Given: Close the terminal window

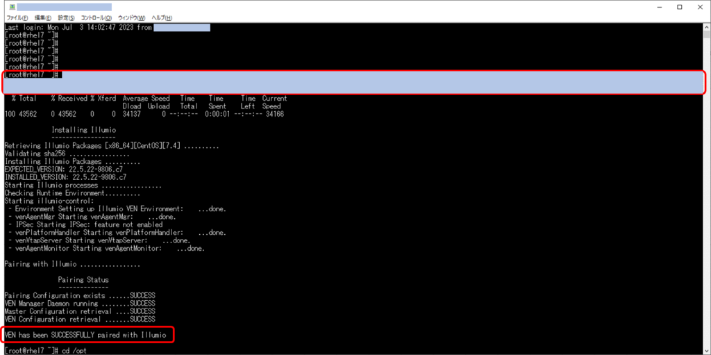Looking at the screenshot, I should [x=700, y=7].
